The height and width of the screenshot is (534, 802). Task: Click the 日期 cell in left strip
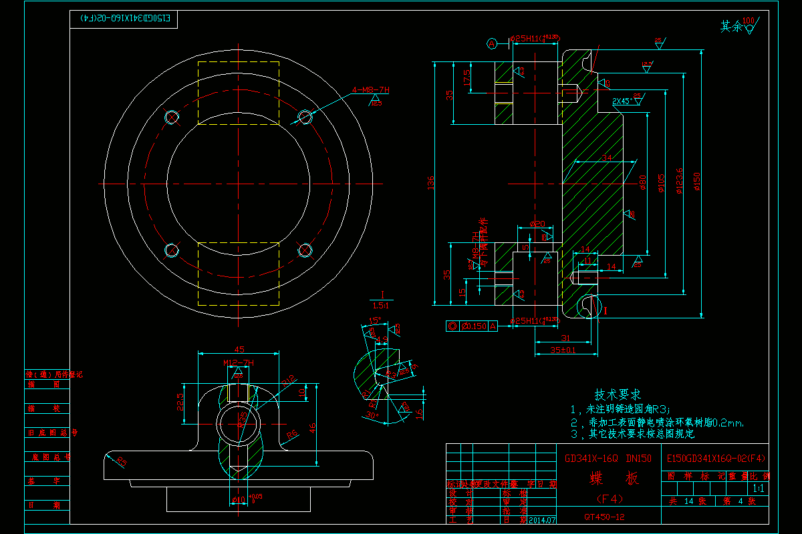[47, 505]
